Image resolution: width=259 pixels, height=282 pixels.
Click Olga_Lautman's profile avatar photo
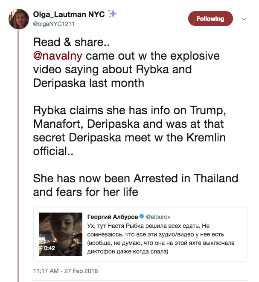[18, 19]
